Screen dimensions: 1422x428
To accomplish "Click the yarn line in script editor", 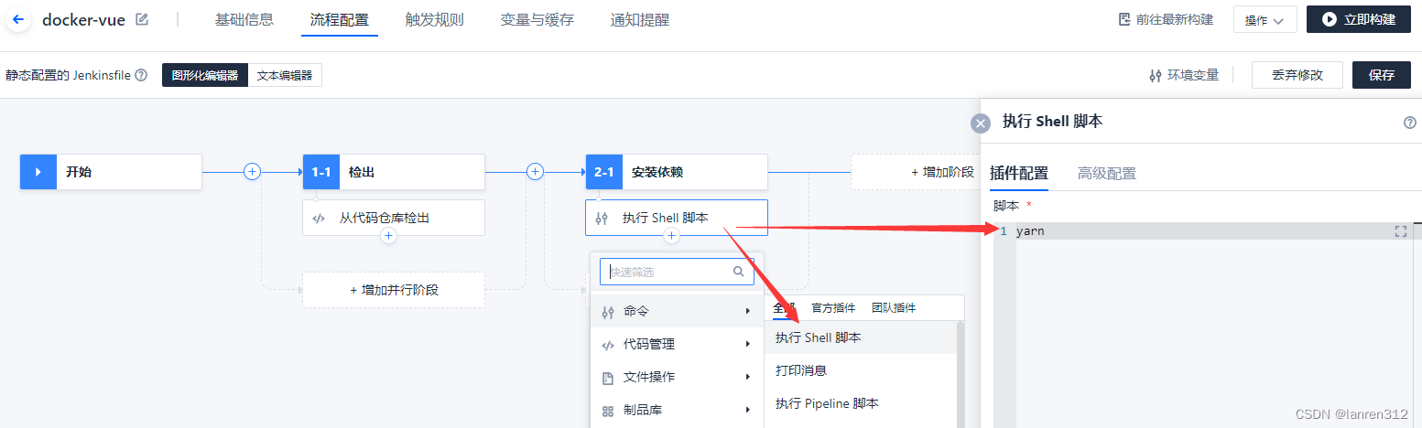I will 1030,231.
